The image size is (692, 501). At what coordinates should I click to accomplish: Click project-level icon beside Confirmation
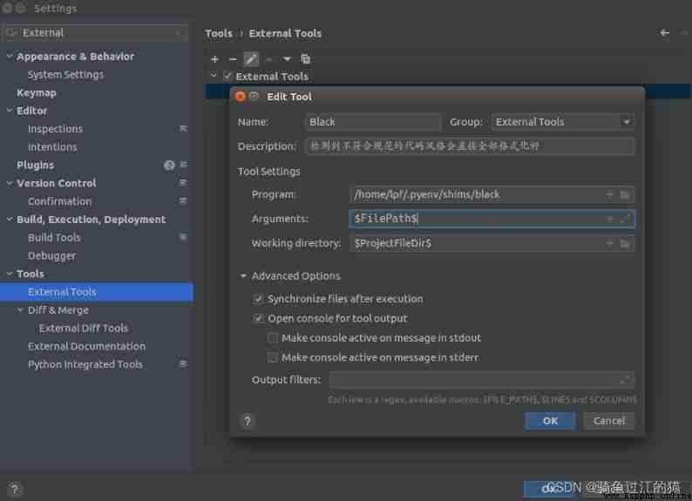pos(183,200)
